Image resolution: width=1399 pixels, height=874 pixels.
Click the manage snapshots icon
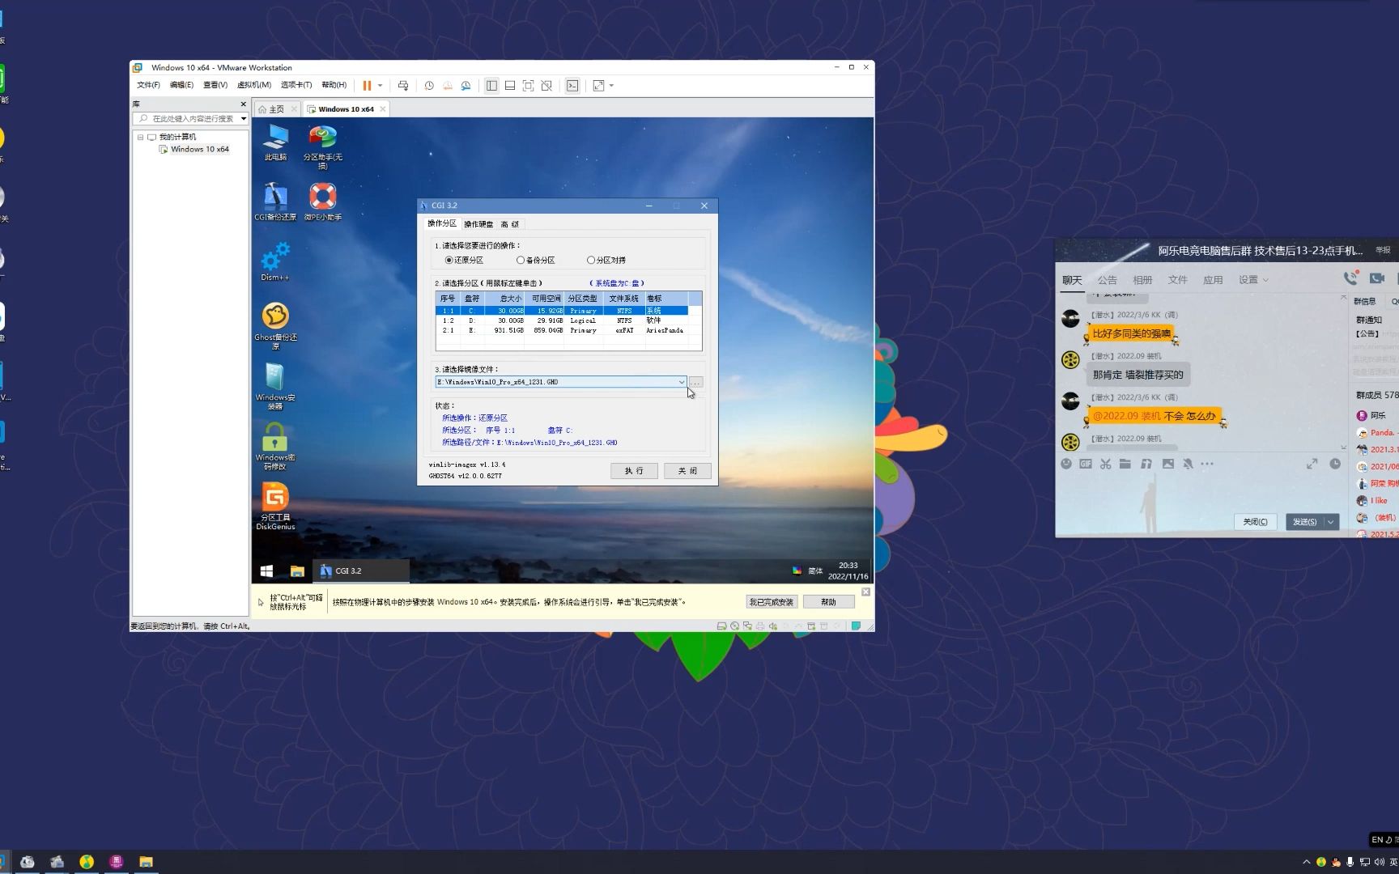coord(466,86)
